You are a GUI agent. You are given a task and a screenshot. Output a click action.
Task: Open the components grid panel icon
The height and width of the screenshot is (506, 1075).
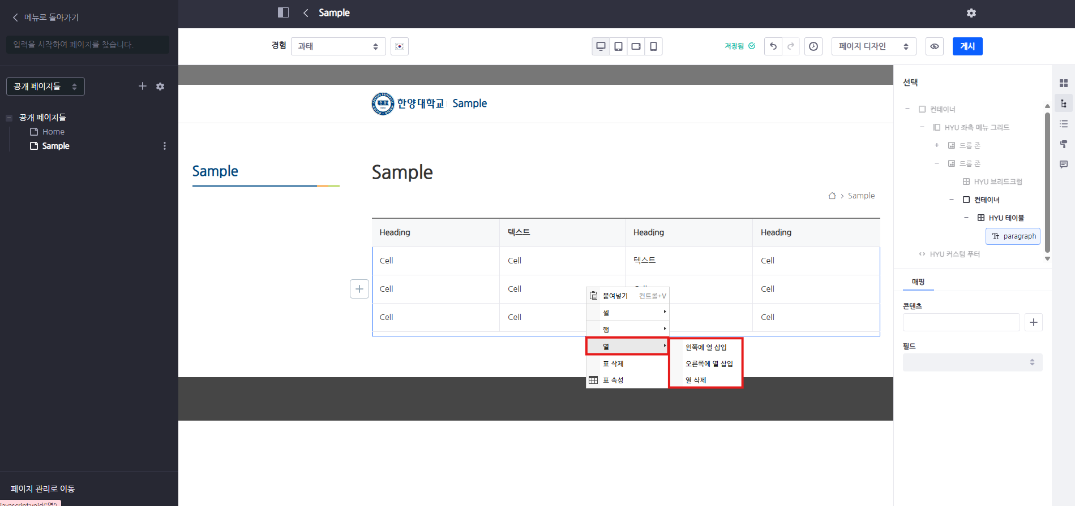[x=1064, y=83]
